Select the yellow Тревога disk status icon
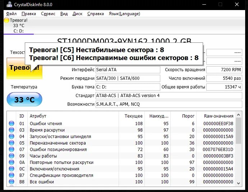248x192 pixels. [x=6, y=20]
